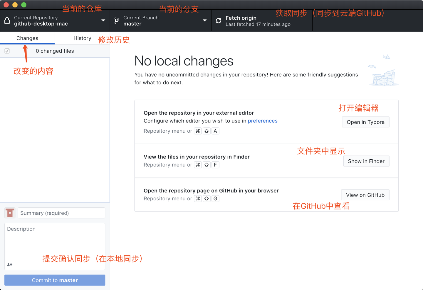
Task: Click the circular sync icon on Fetch origin
Action: tap(218, 21)
